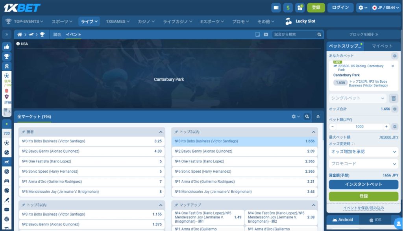
Task: Click the Lucky Slot cherry icon
Action: tap(288, 21)
